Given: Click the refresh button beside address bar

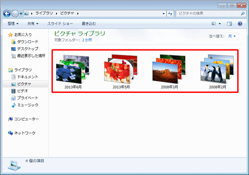Looking at the screenshot, I should click(170, 14).
